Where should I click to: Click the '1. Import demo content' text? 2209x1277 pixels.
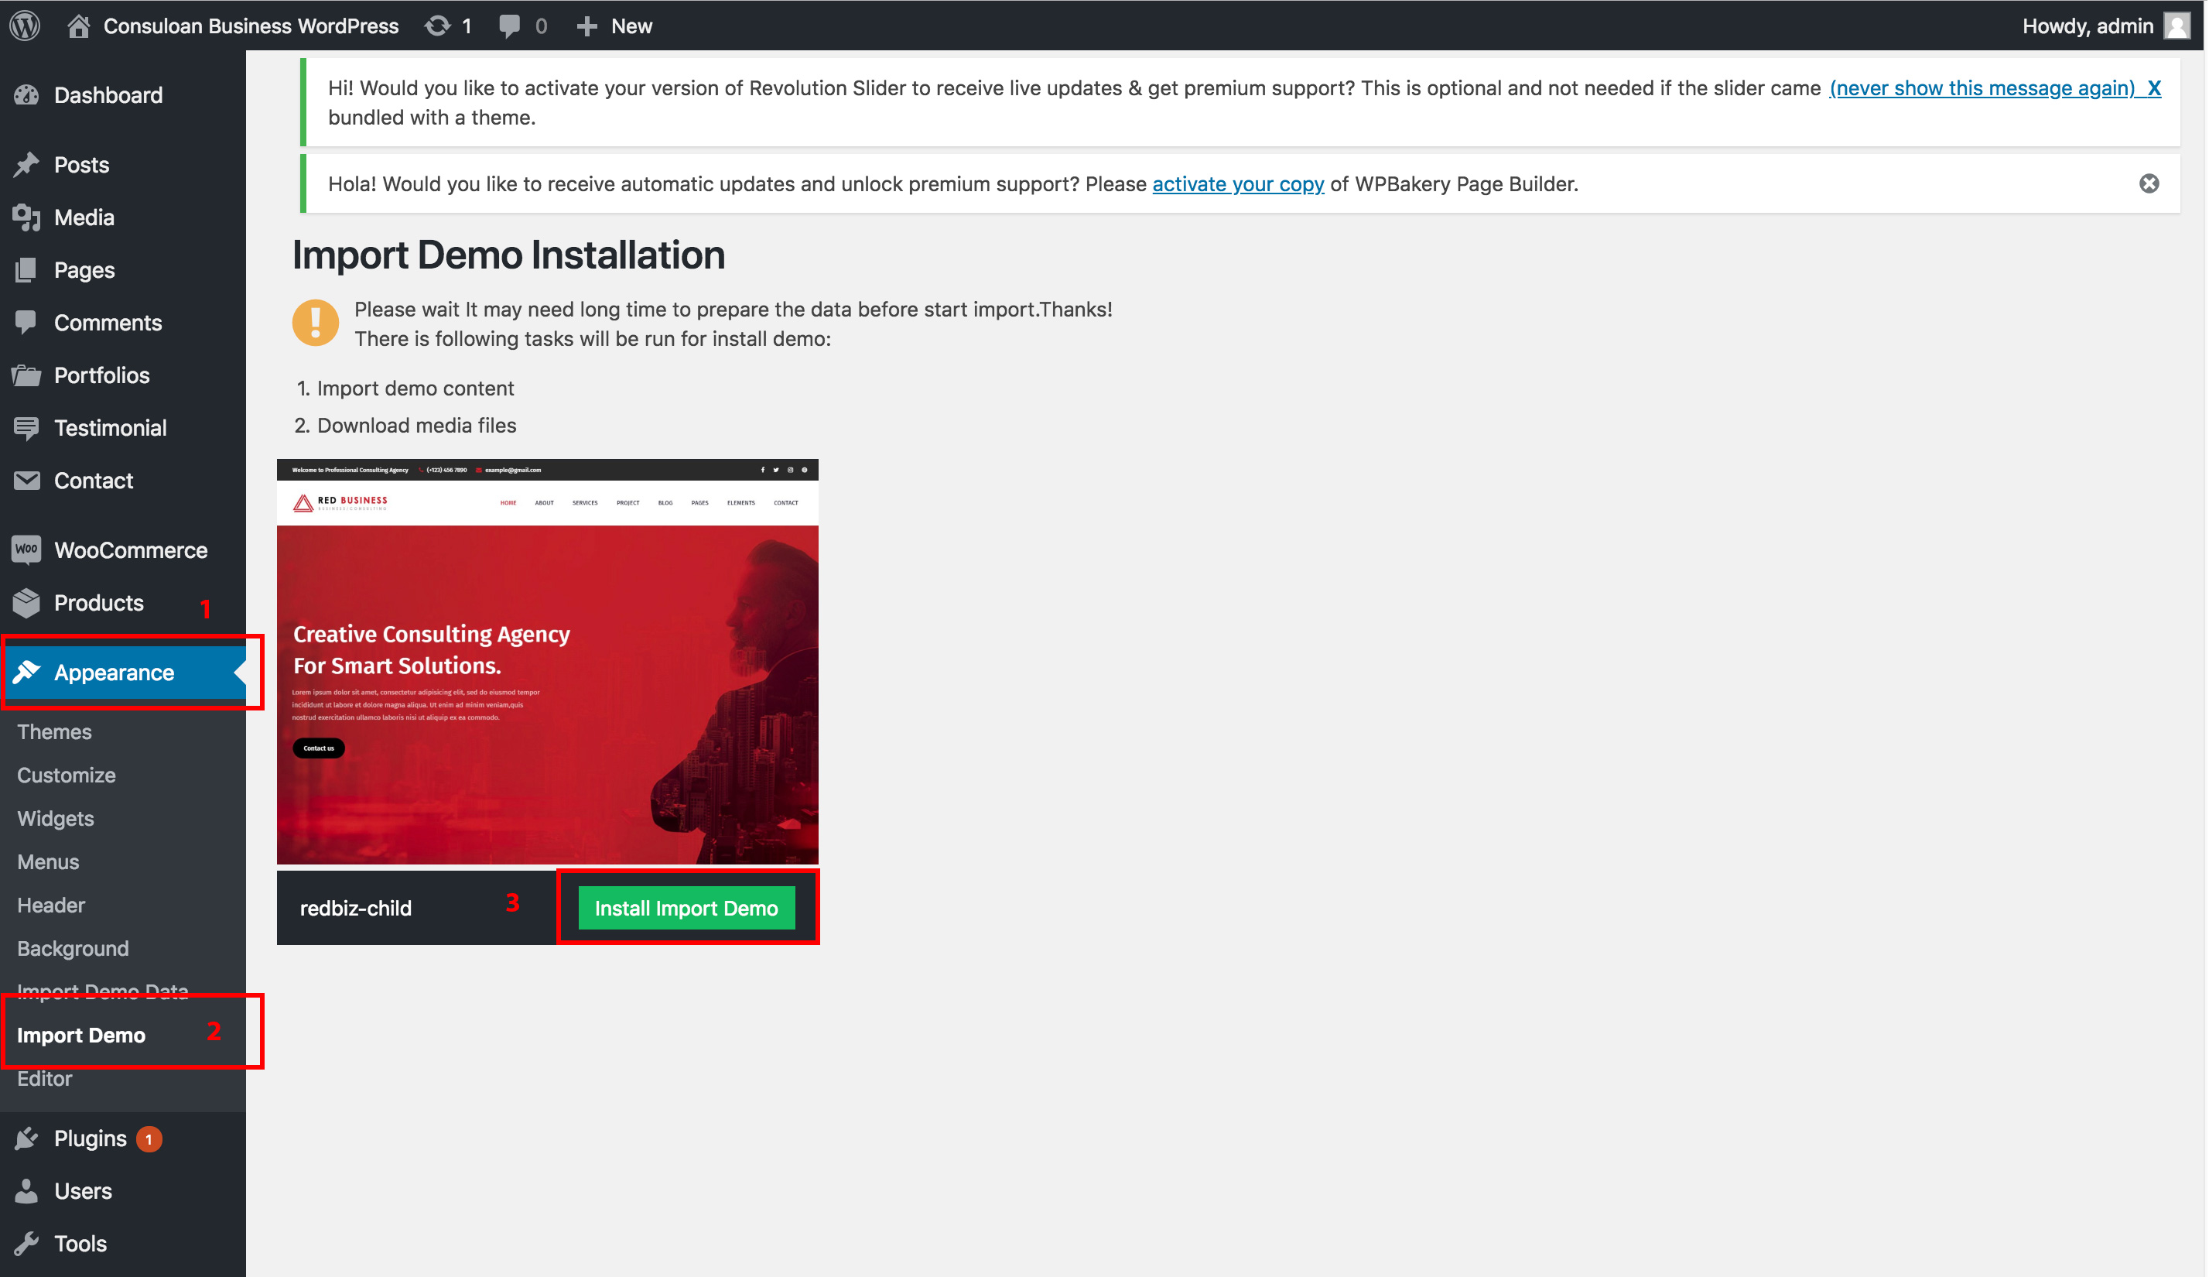click(406, 388)
